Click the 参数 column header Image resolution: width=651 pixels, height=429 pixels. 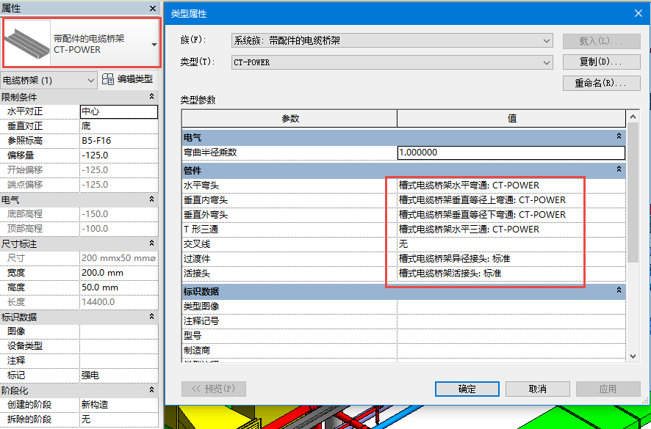(289, 119)
